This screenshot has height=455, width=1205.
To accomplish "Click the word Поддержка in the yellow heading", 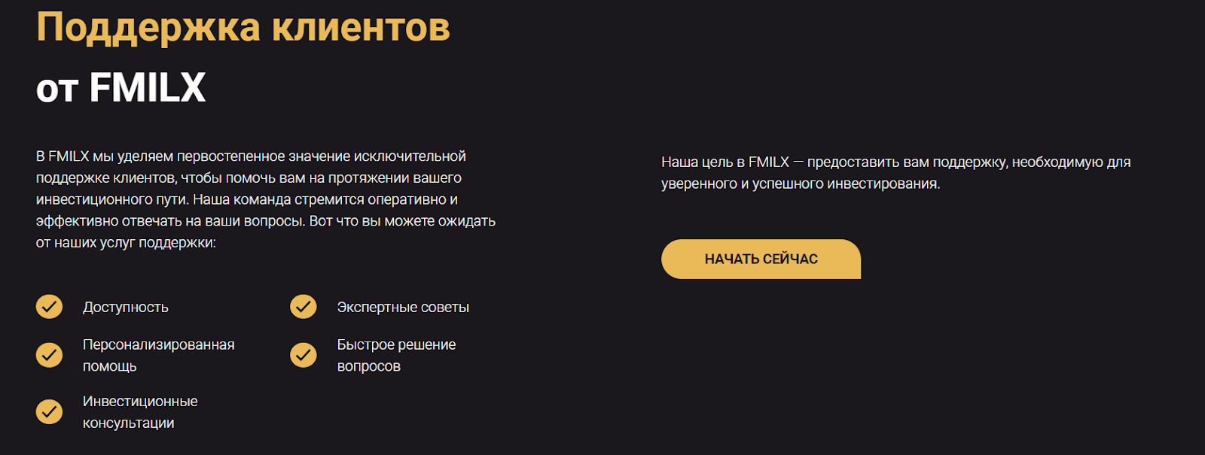I will (x=148, y=29).
